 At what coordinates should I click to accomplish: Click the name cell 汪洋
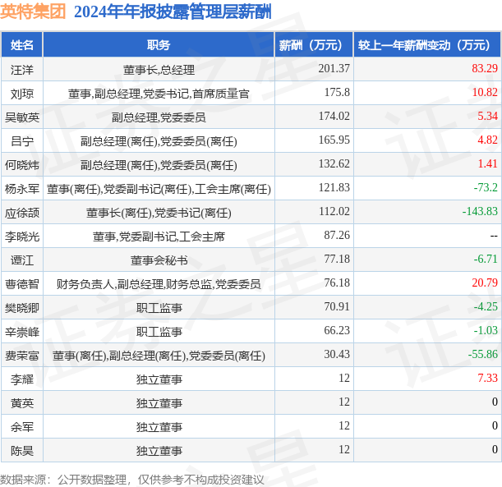point(21,70)
